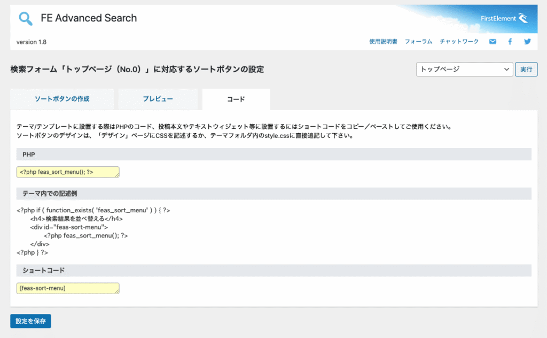Click the indented <?php feas_sort_menu(); ?> example line
The height and width of the screenshot is (338, 547).
point(86,236)
